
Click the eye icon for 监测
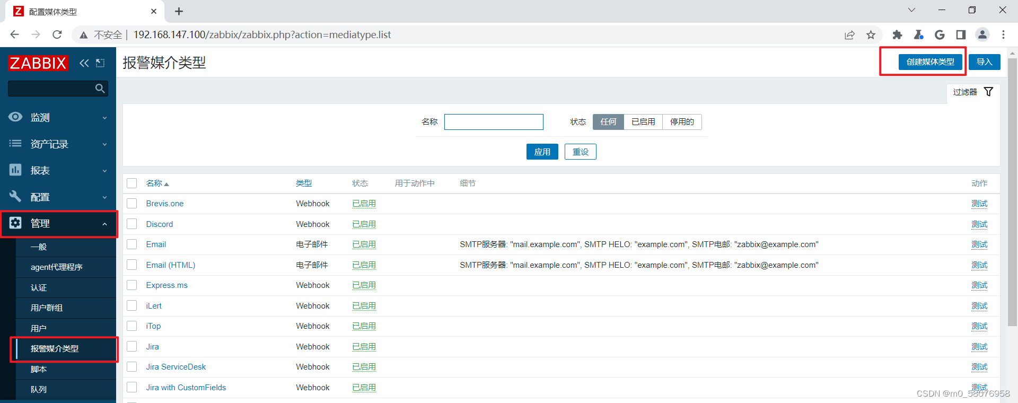(15, 117)
